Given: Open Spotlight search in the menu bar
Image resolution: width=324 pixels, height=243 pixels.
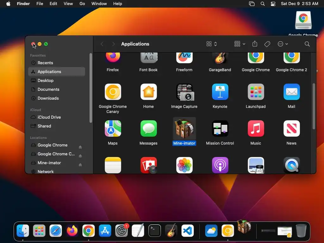Looking at the screenshot, I should 262,4.
